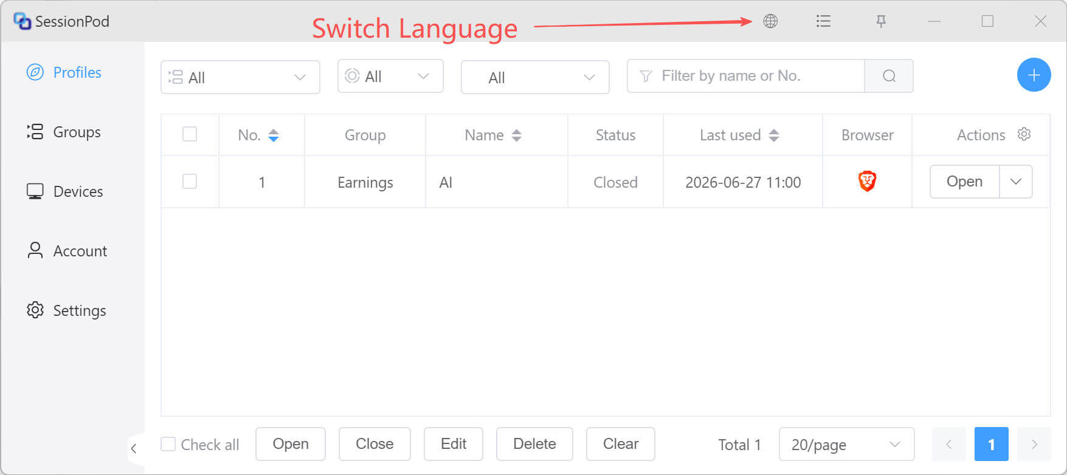The width and height of the screenshot is (1067, 475).
Task: Click the blue plus add profile button
Action: point(1034,75)
